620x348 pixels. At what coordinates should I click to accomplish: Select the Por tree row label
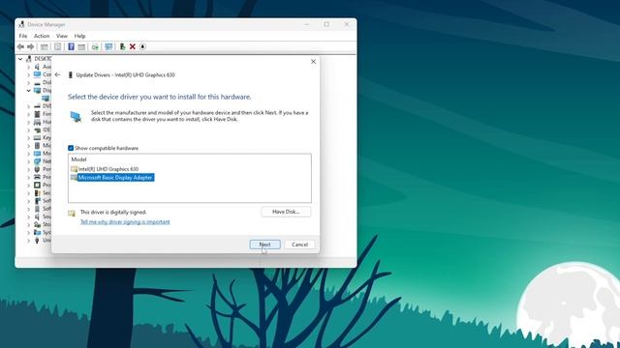coord(47,169)
